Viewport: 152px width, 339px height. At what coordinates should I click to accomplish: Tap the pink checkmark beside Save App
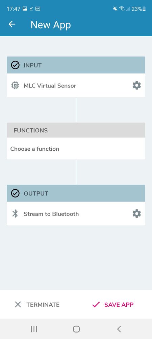coord(96,305)
